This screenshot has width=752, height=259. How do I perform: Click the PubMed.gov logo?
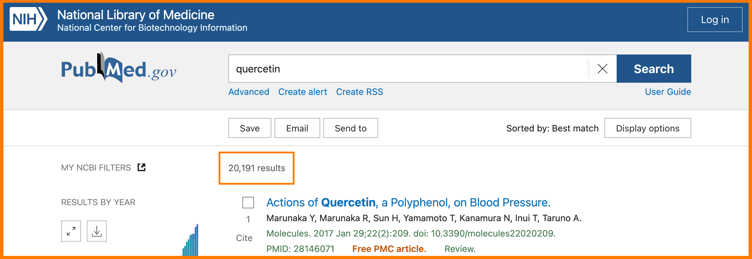pyautogui.click(x=119, y=68)
